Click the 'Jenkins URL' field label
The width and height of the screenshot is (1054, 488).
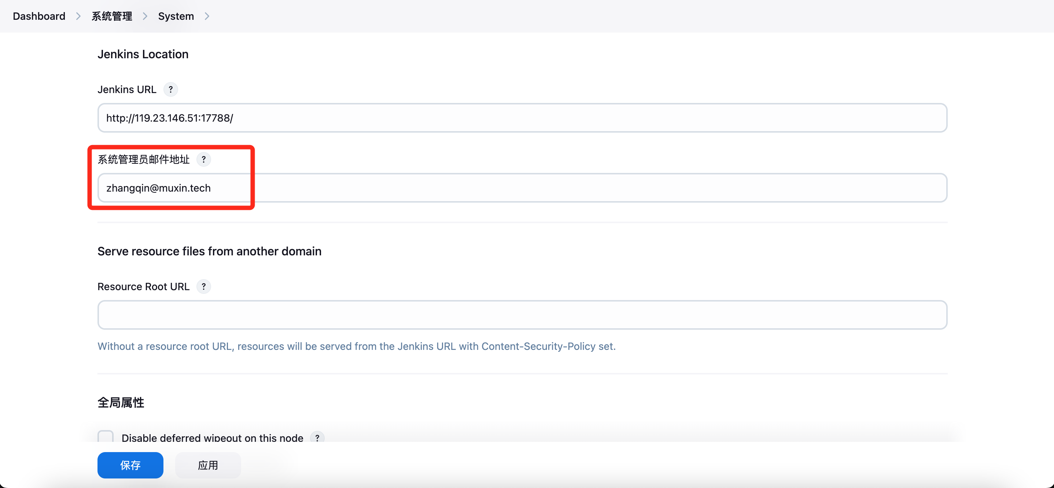click(x=127, y=89)
